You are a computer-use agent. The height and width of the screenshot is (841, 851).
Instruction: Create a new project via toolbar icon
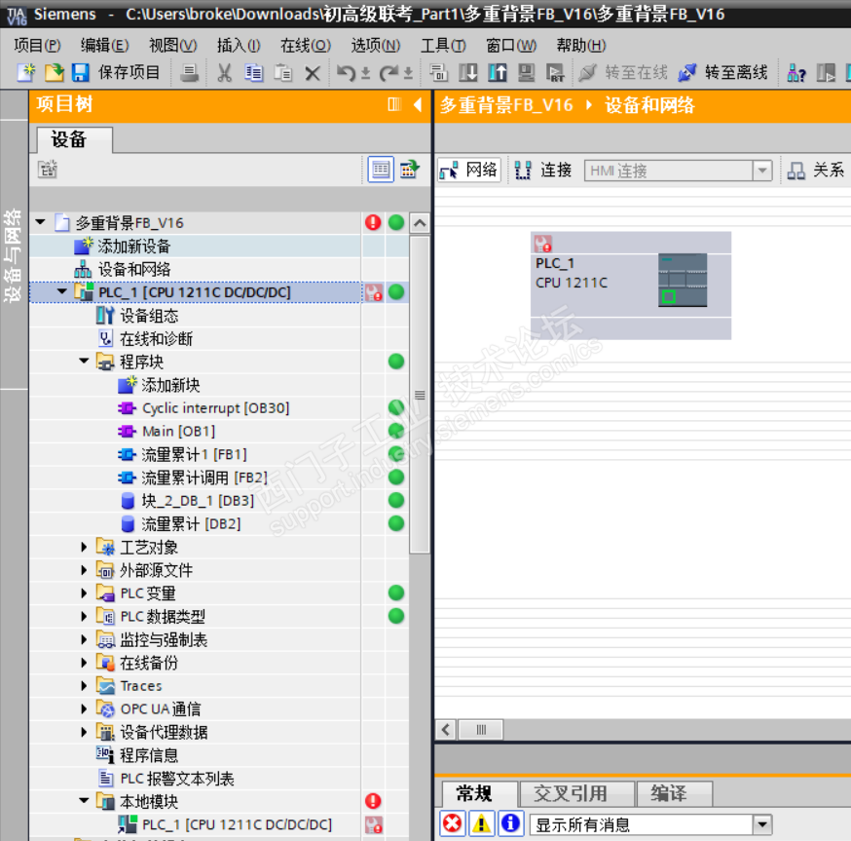(26, 72)
